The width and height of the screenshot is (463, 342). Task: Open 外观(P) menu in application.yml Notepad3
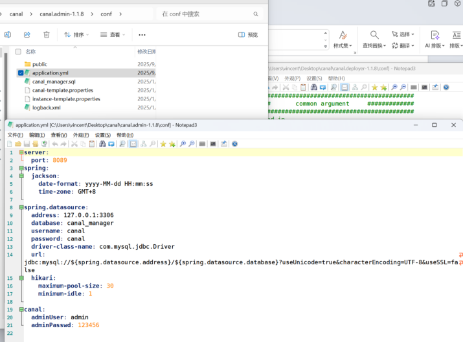tap(81, 135)
